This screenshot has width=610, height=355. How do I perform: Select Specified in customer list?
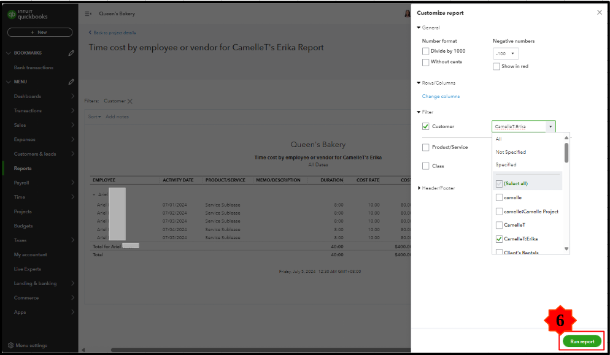click(x=506, y=165)
